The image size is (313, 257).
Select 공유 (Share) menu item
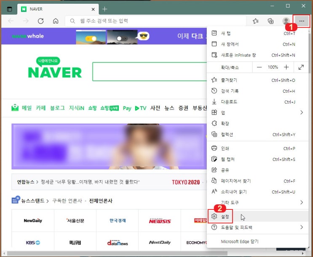tap(257, 170)
